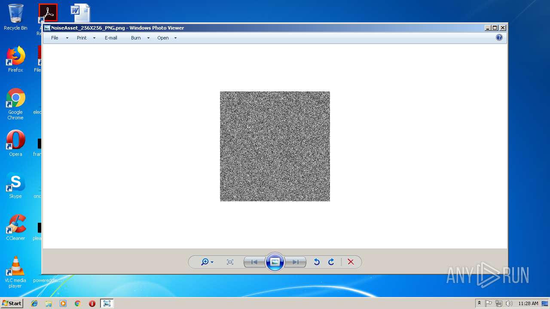Screen dimensions: 550x309
Task: Click the Photo Viewer title bar icon
Action: (47, 28)
